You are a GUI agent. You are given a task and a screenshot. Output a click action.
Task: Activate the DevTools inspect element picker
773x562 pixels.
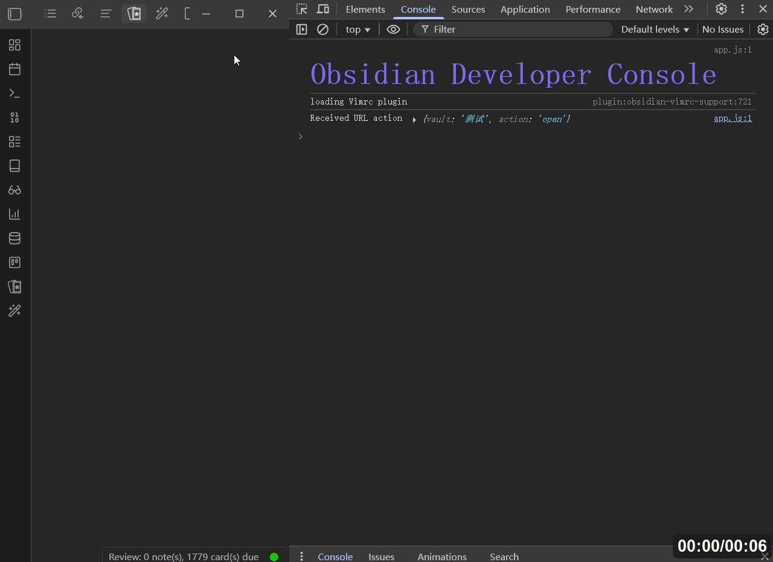tap(302, 9)
